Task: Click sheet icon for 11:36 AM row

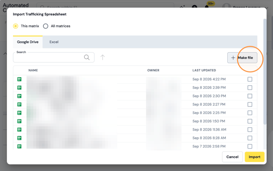Action: [19, 129]
